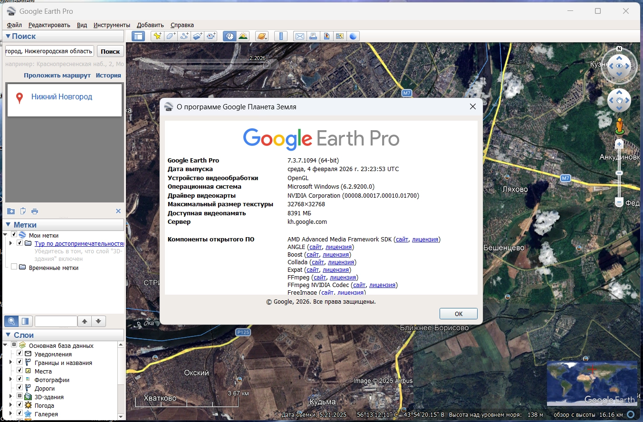Save search result to My Places folder icon
Viewport: 643px width, 422px height.
coord(11,211)
